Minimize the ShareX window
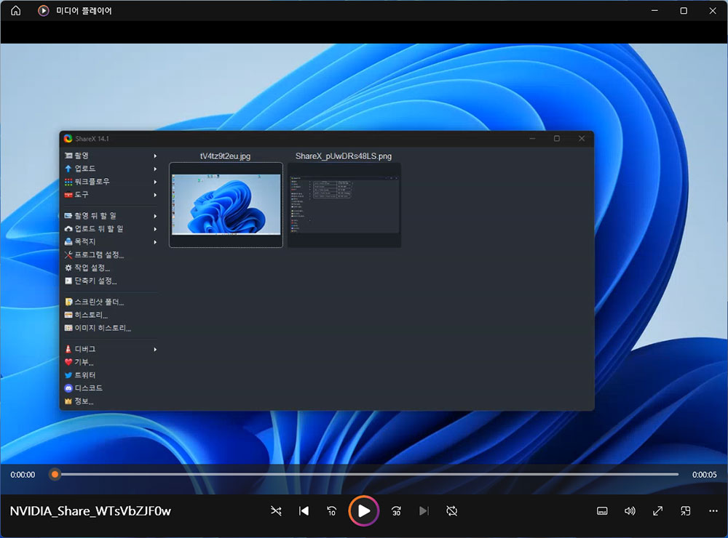The height and width of the screenshot is (538, 728). click(x=533, y=139)
